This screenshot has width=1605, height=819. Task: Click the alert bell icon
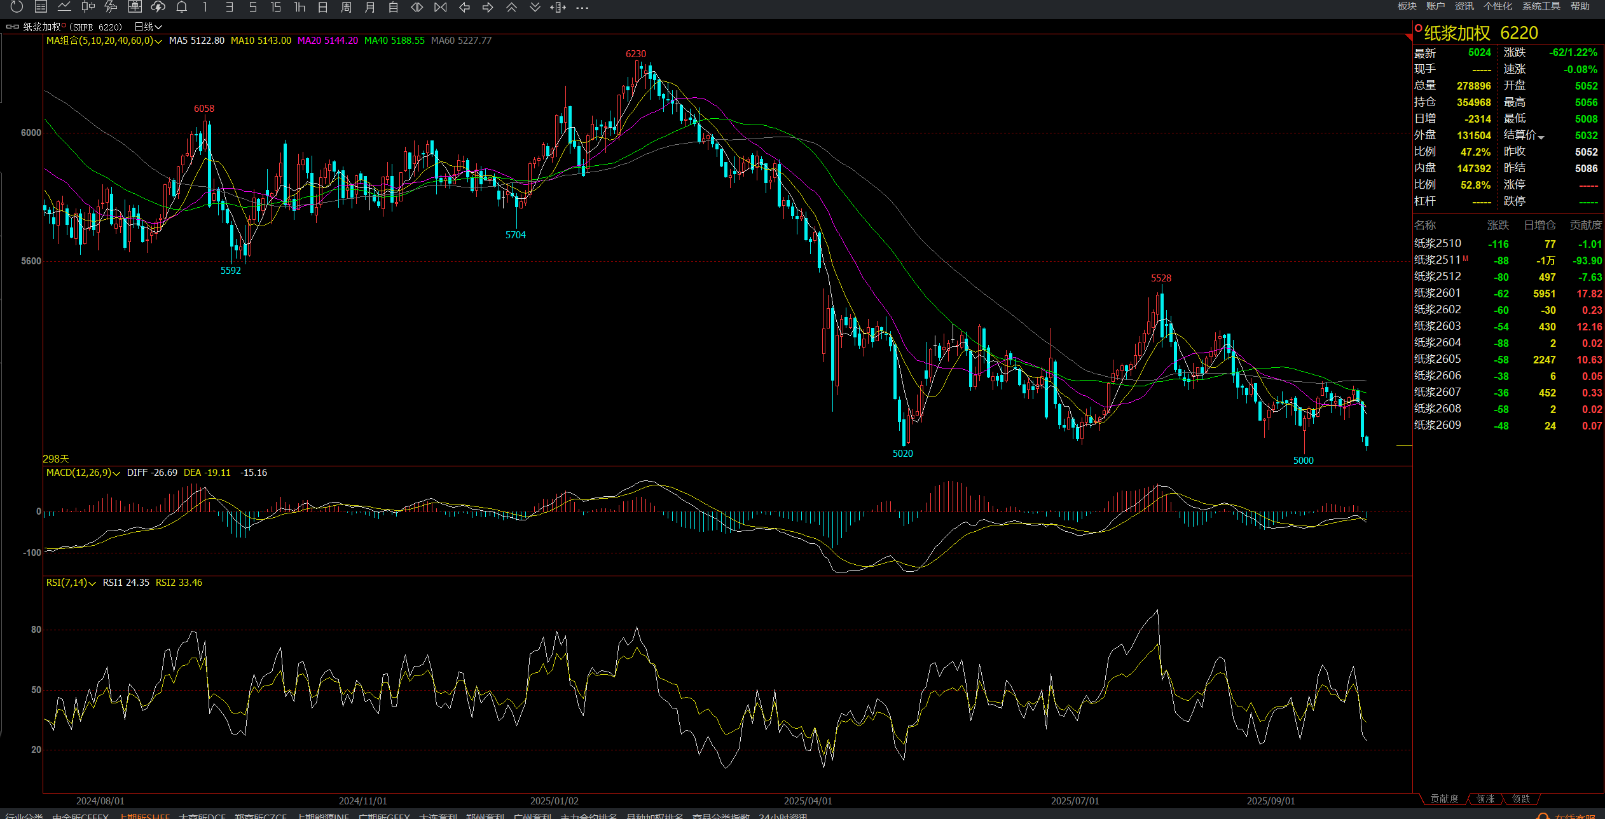click(x=182, y=7)
